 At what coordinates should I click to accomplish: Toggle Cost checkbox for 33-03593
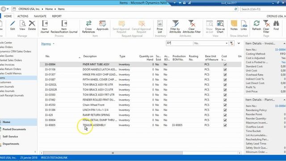[x=225, y=95]
